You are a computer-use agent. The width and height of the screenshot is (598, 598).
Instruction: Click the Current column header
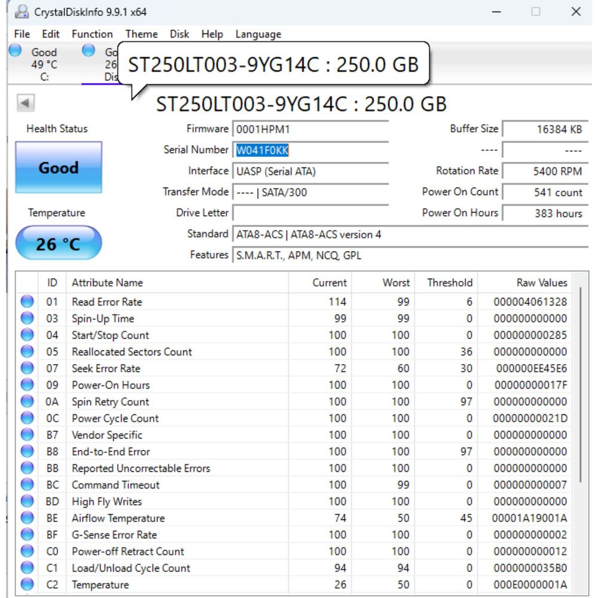[320, 283]
